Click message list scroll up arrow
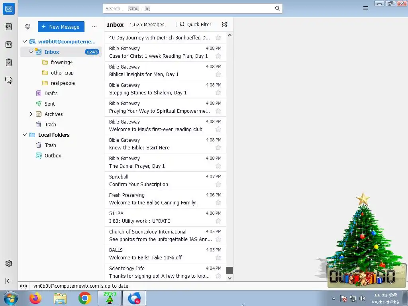Screen dimensions: 408x306 [x=229, y=35]
